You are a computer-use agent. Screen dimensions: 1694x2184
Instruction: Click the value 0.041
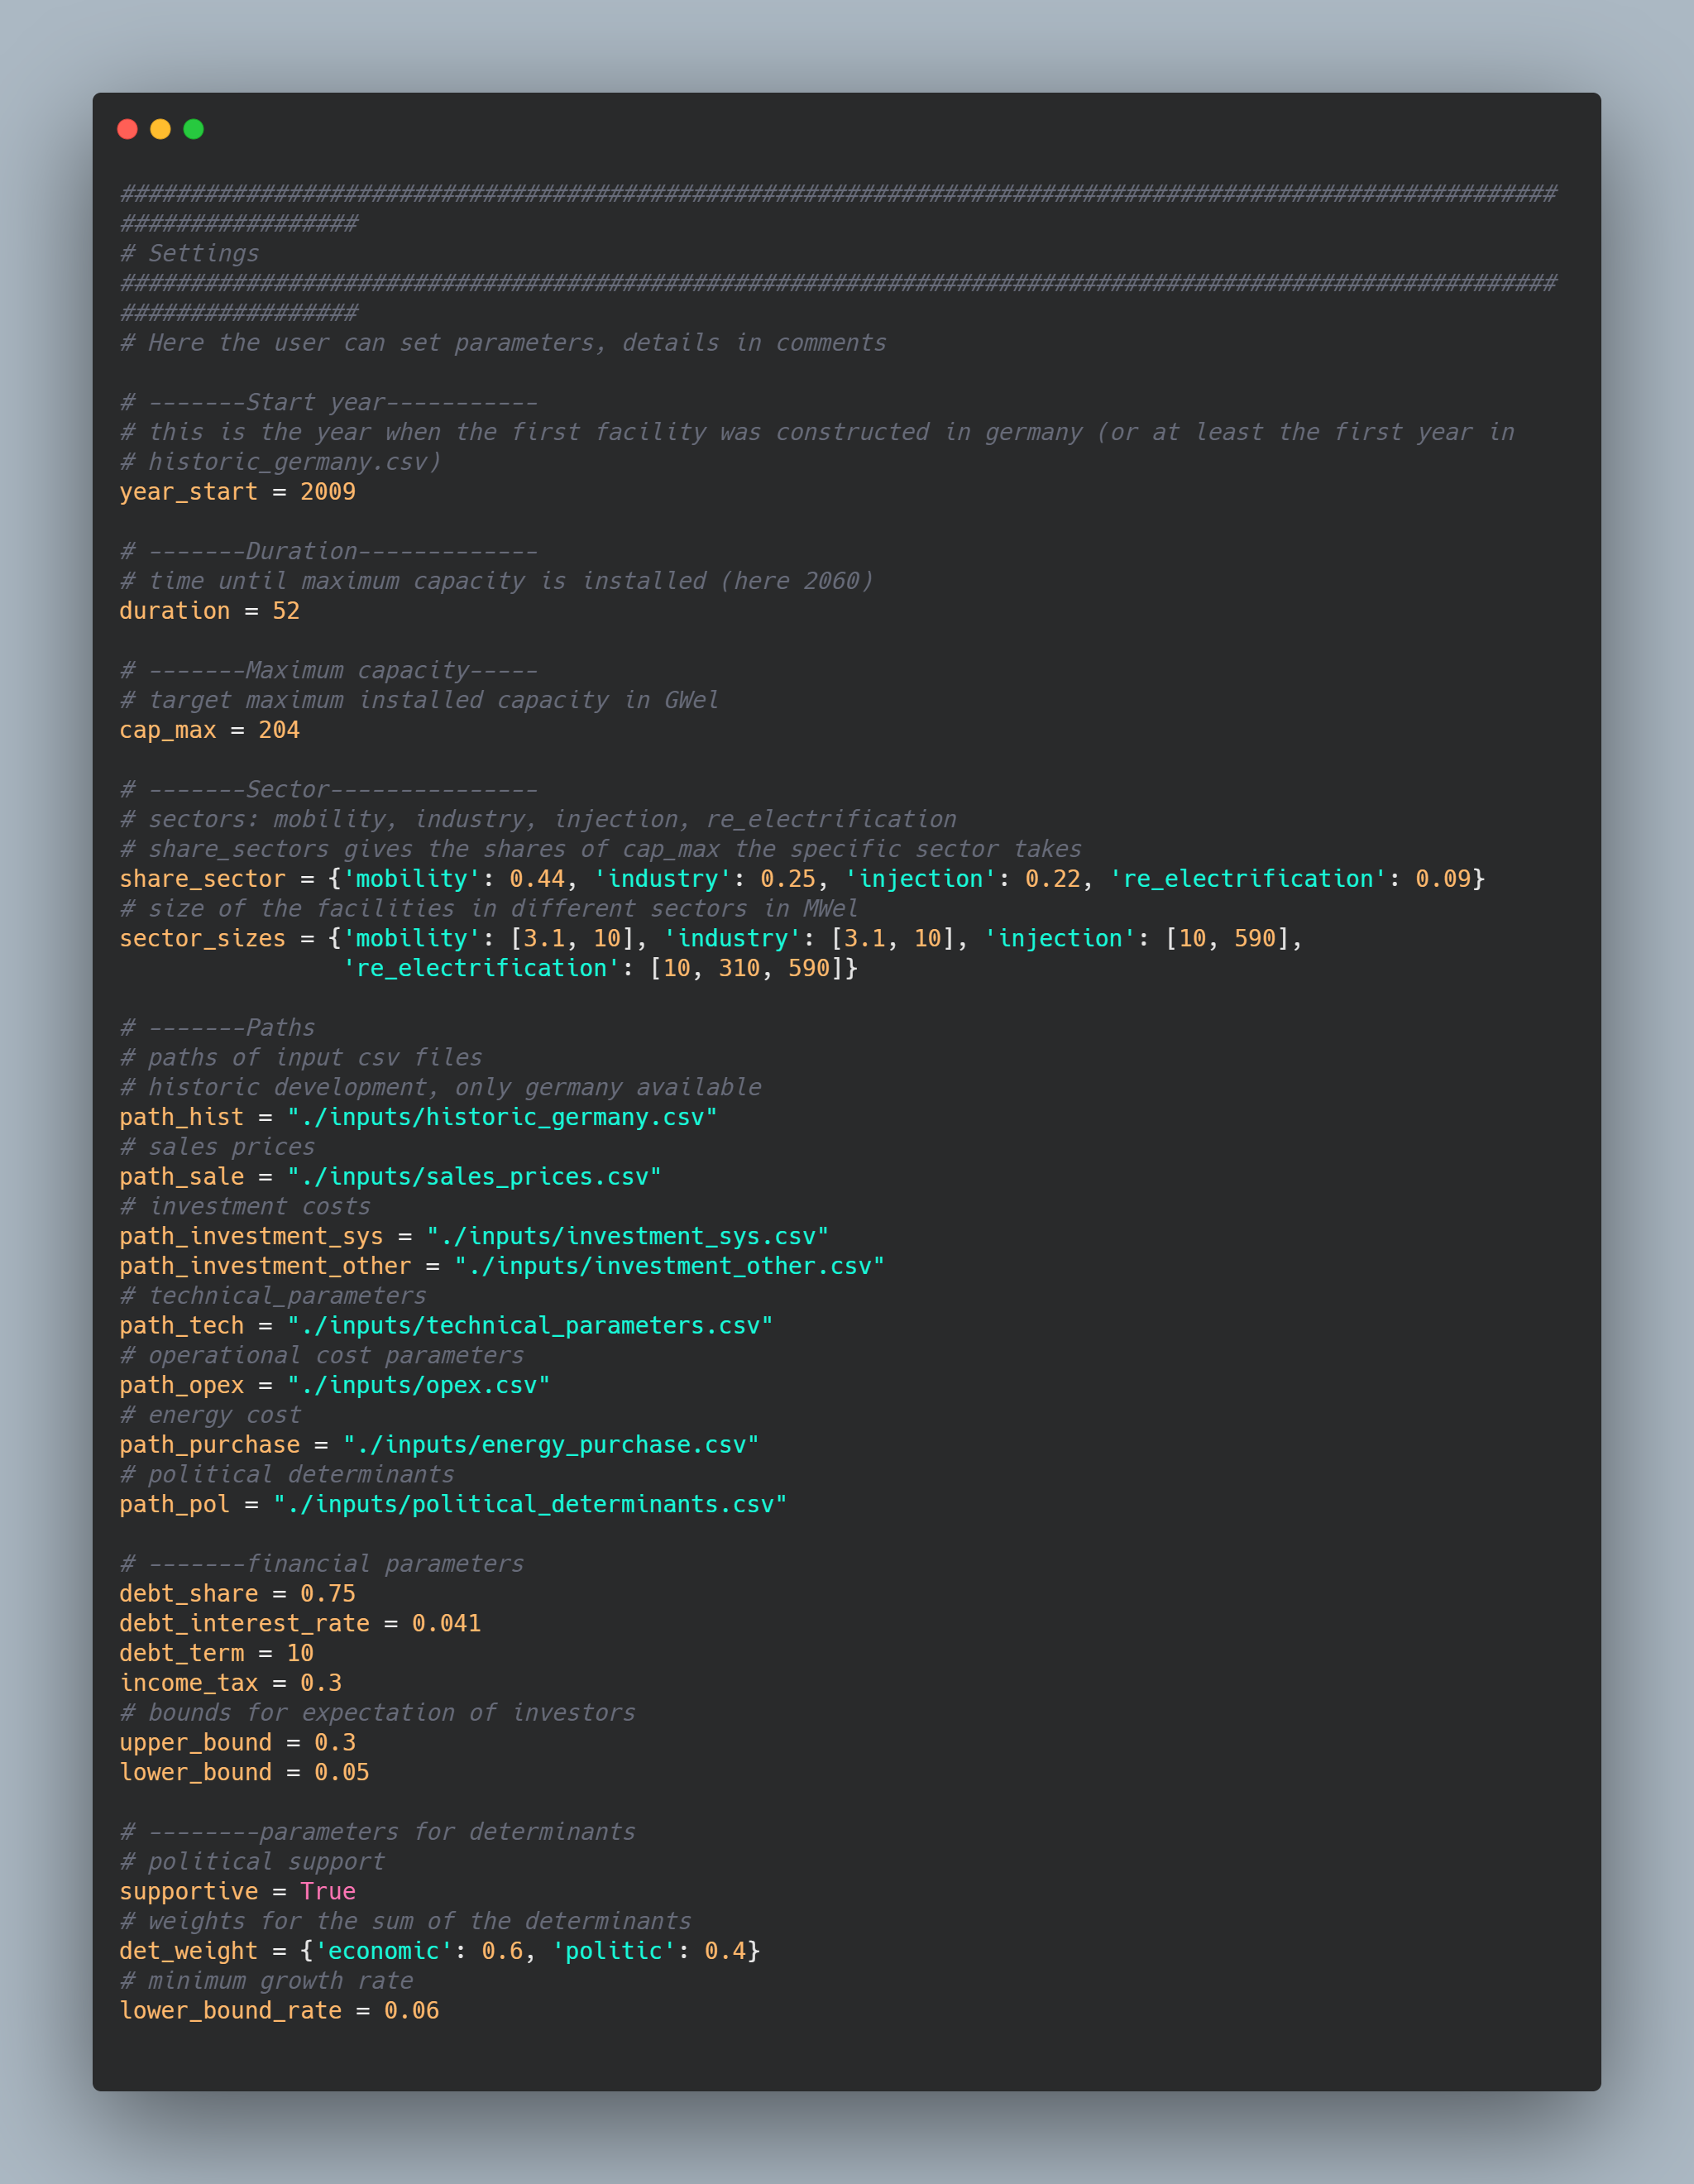[446, 1624]
